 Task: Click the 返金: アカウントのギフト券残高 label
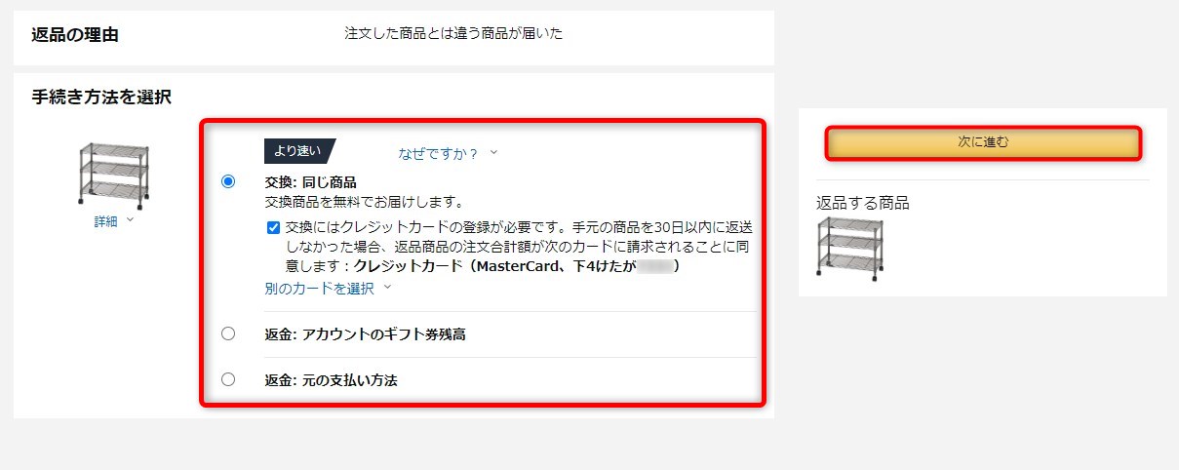pos(366,334)
